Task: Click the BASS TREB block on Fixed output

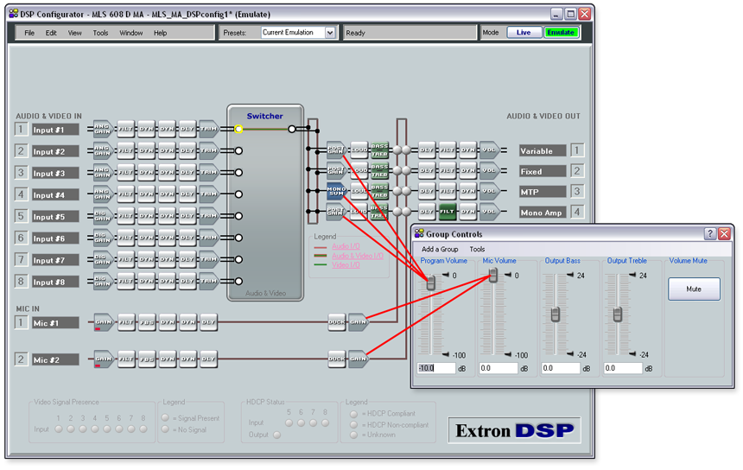Action: 379,170
